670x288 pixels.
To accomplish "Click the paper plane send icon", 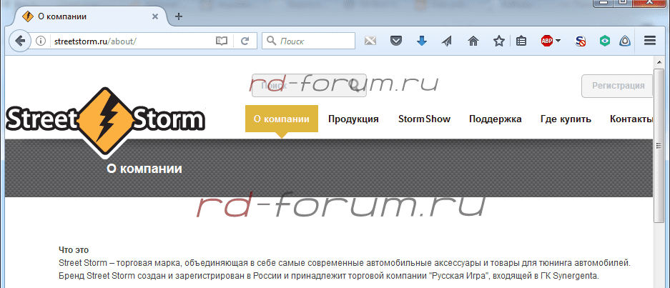I will click(x=446, y=41).
